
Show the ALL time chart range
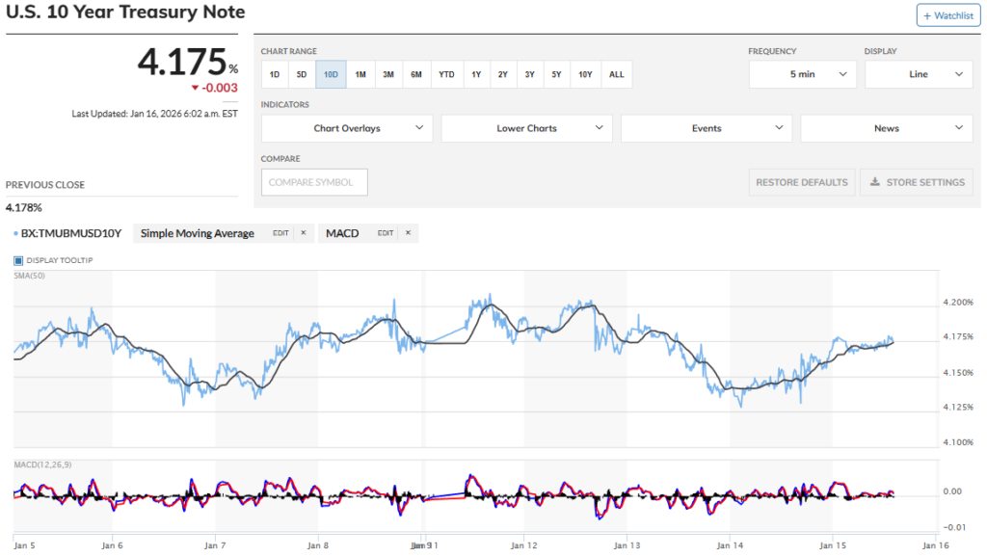[x=617, y=74]
